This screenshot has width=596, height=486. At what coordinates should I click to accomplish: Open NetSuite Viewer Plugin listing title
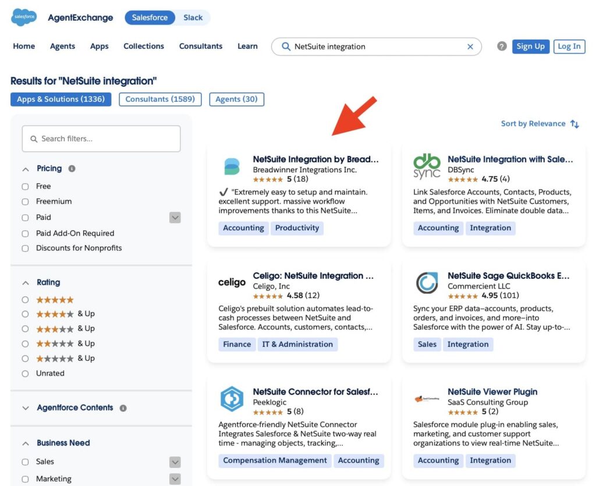pyautogui.click(x=492, y=392)
